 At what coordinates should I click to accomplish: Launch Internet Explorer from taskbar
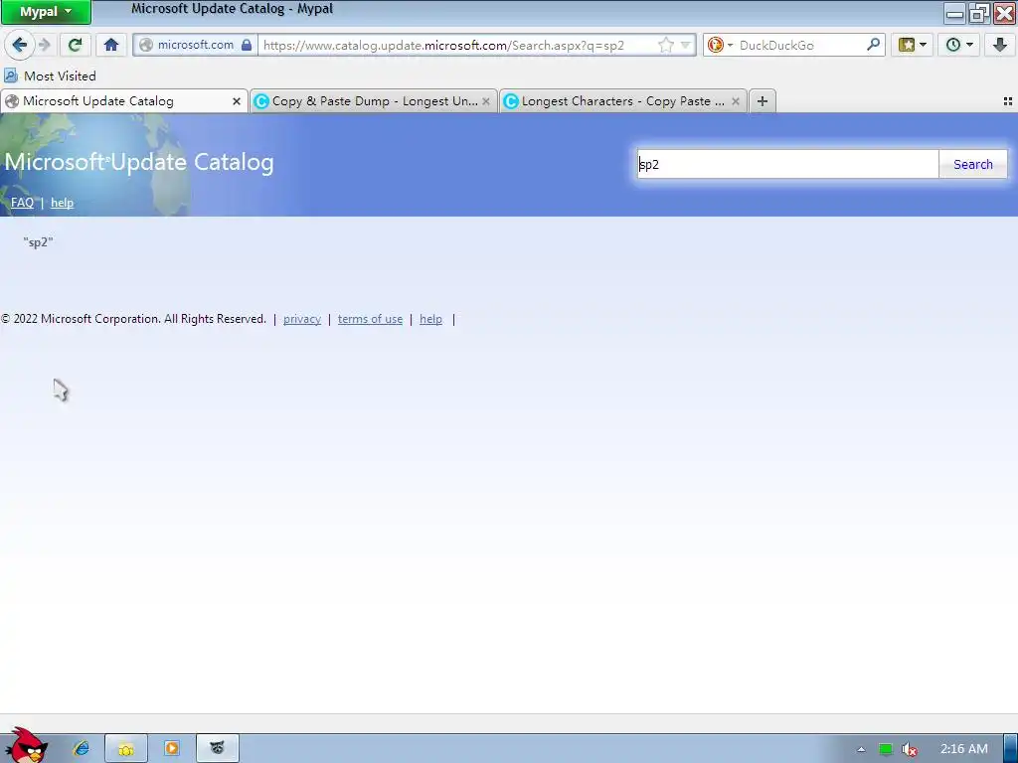tap(82, 748)
